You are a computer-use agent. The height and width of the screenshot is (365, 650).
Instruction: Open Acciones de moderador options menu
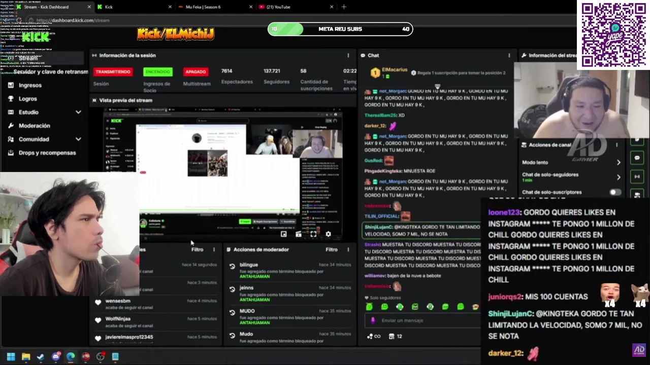348,249
